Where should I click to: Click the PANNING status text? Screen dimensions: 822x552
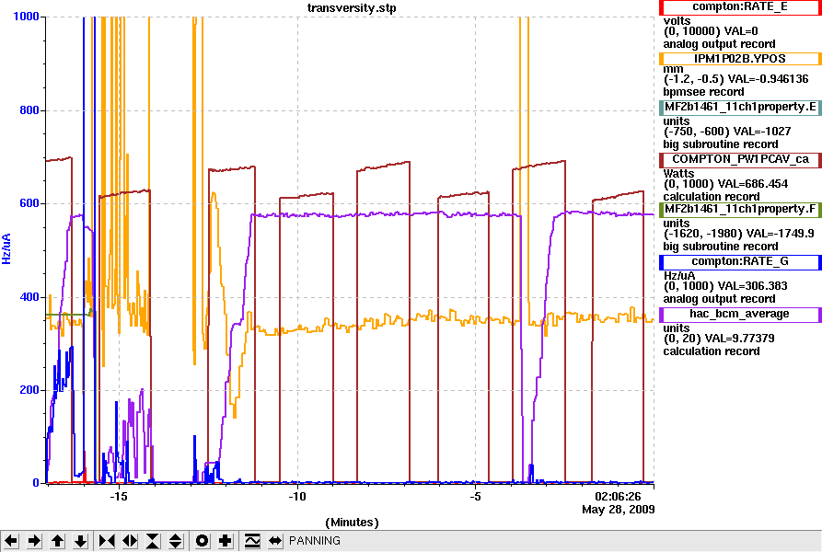click(315, 540)
